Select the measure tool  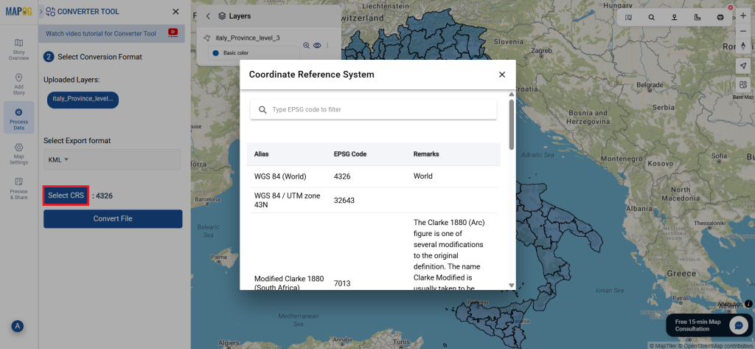pyautogui.click(x=697, y=18)
